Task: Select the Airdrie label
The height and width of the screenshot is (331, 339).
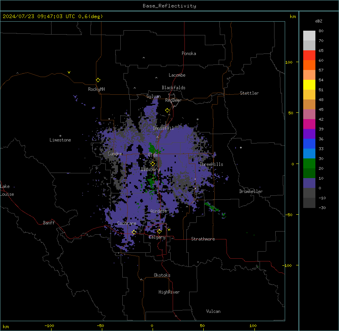Action: coord(158,211)
